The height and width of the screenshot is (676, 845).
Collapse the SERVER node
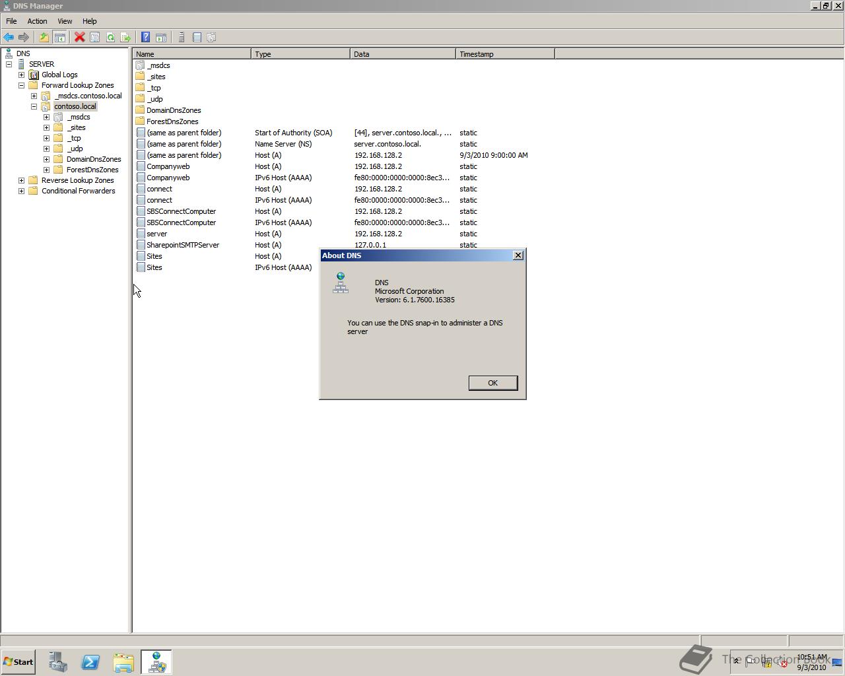[x=9, y=64]
